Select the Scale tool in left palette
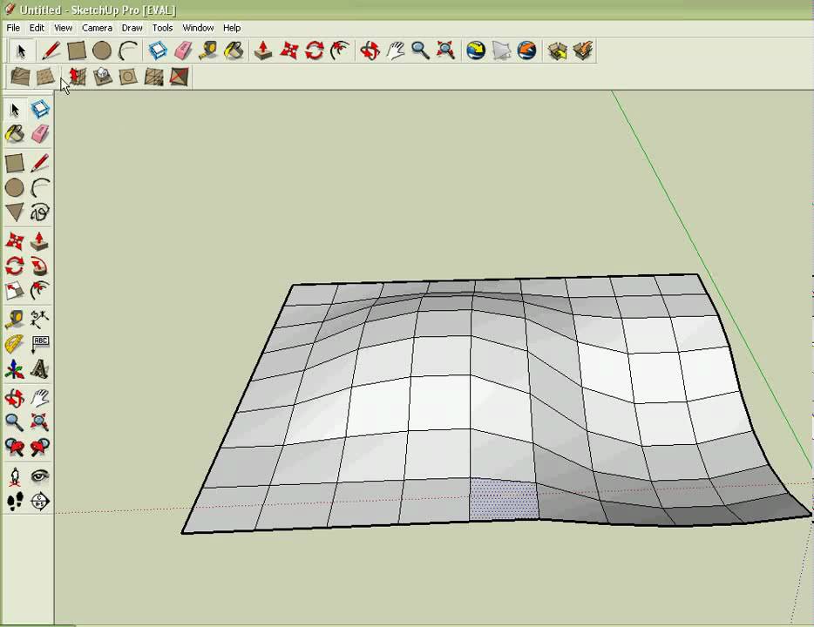Viewport: 814px width, 627px height. coord(15,290)
